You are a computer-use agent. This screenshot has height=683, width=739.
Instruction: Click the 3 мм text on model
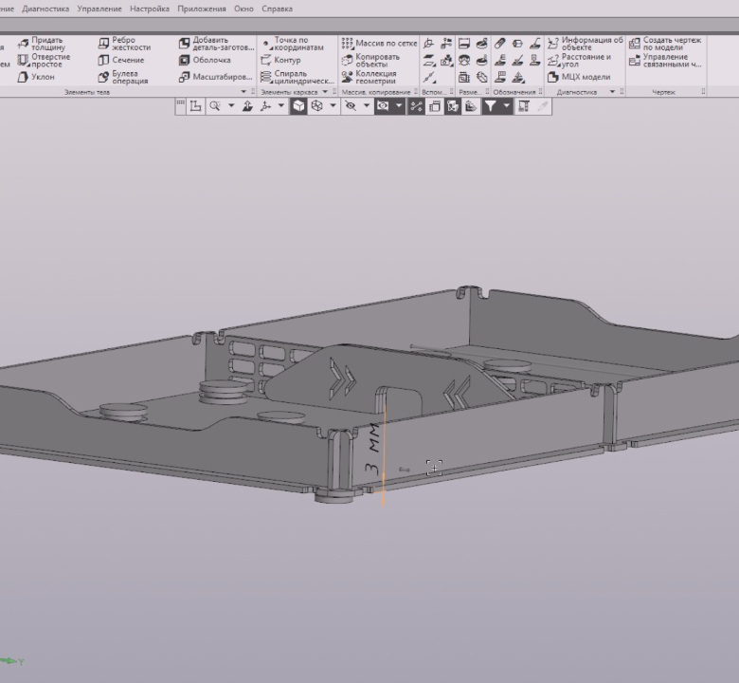pos(372,451)
